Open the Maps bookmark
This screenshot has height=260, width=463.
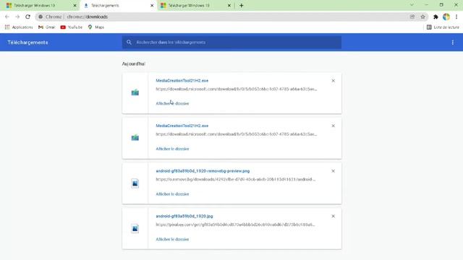96,27
